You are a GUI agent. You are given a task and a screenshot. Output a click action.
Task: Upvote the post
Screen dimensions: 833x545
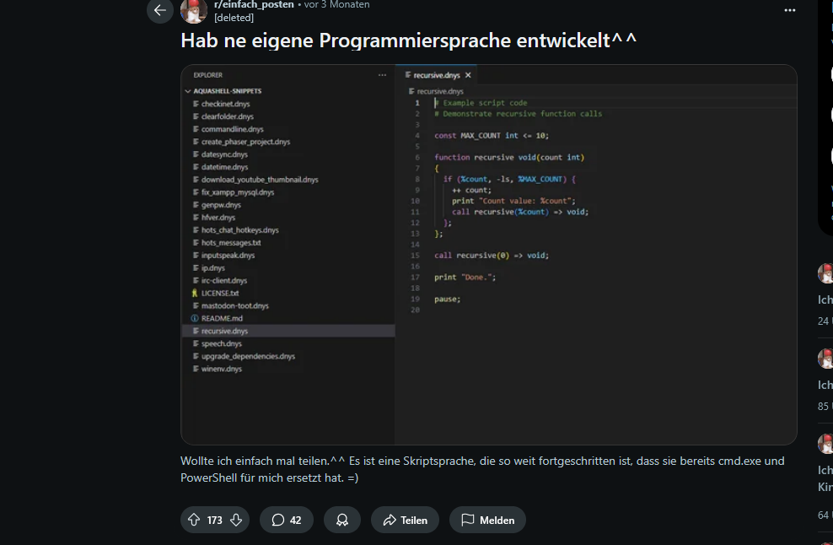[193, 520]
